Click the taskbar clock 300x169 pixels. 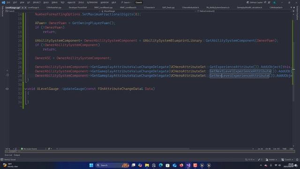pyautogui.click(x=289, y=165)
